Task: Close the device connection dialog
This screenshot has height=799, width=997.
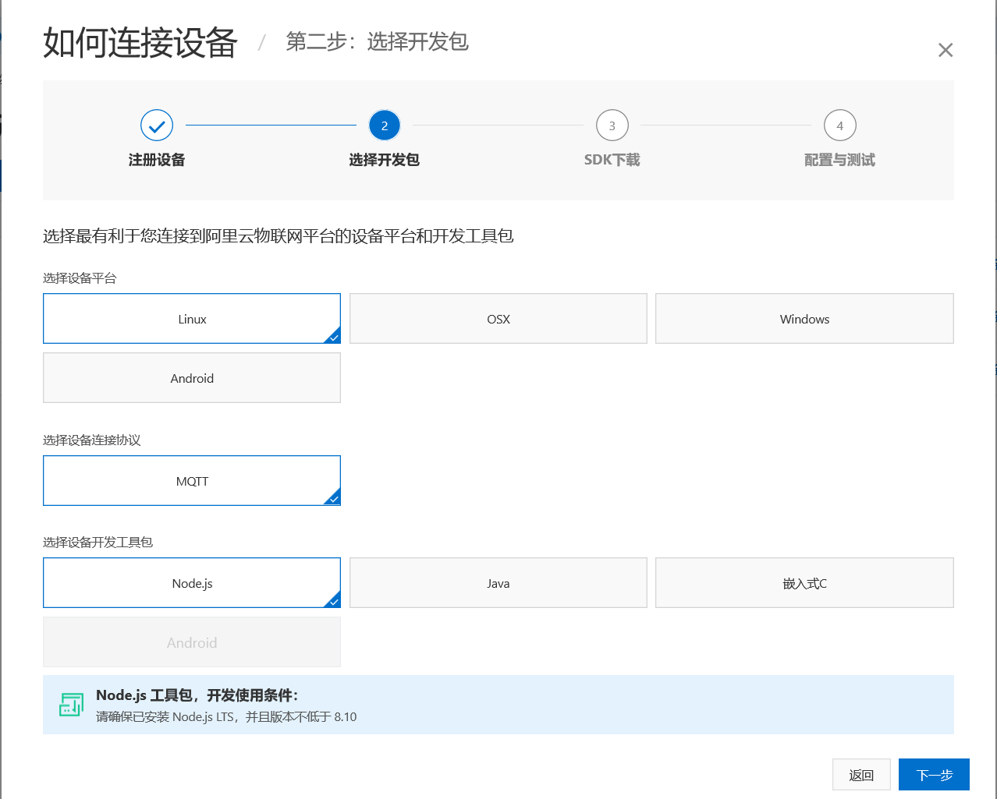Action: [x=946, y=51]
